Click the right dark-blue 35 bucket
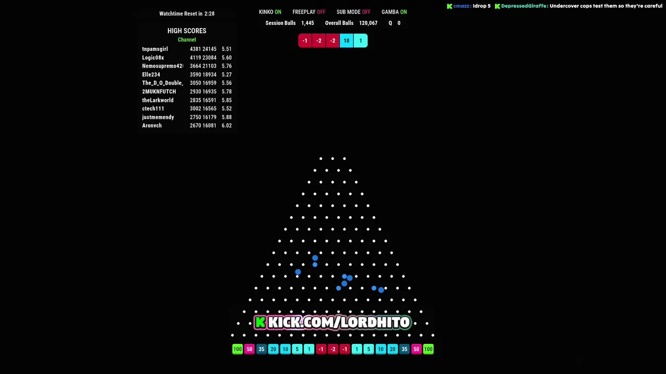 pos(404,349)
